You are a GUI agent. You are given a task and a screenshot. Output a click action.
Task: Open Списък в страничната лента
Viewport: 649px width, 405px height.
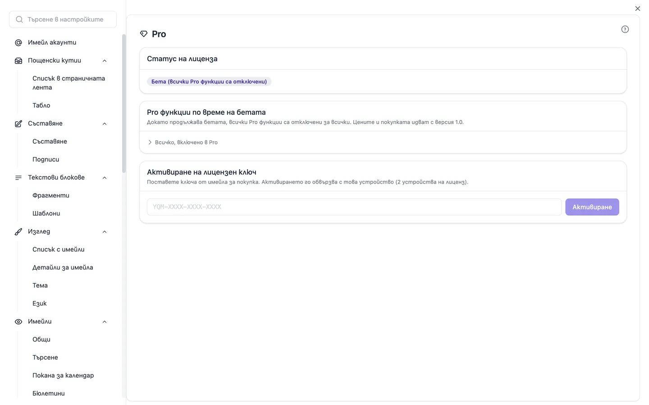coord(69,83)
